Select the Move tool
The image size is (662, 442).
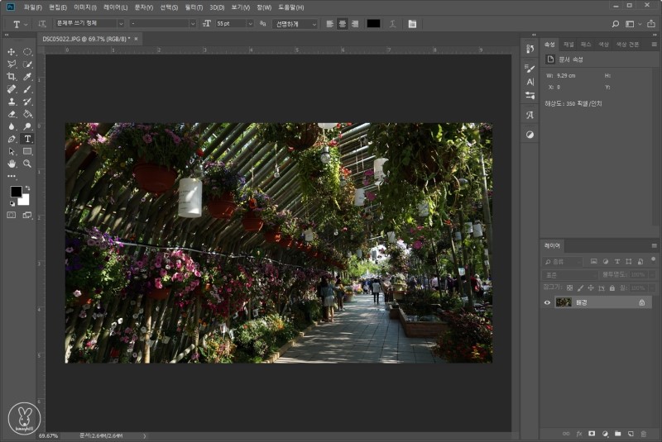coord(12,52)
